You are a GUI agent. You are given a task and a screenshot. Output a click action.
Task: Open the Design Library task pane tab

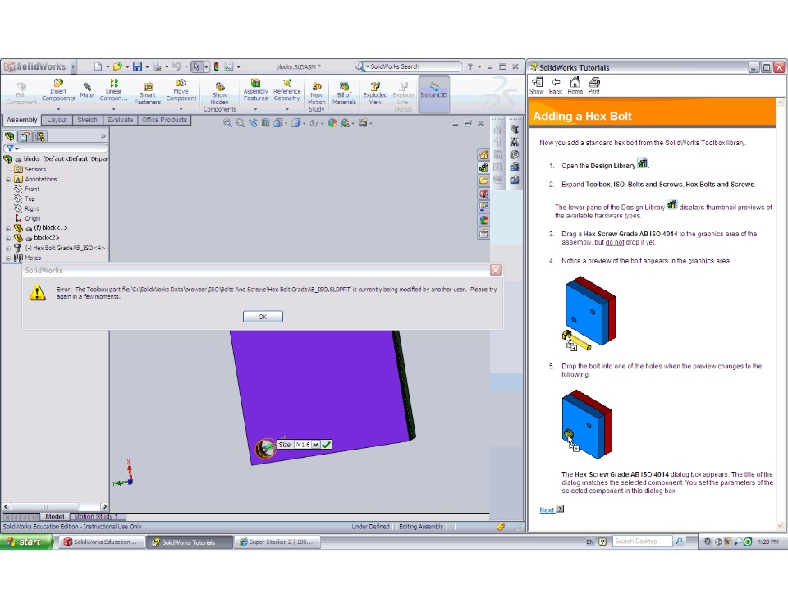[483, 168]
